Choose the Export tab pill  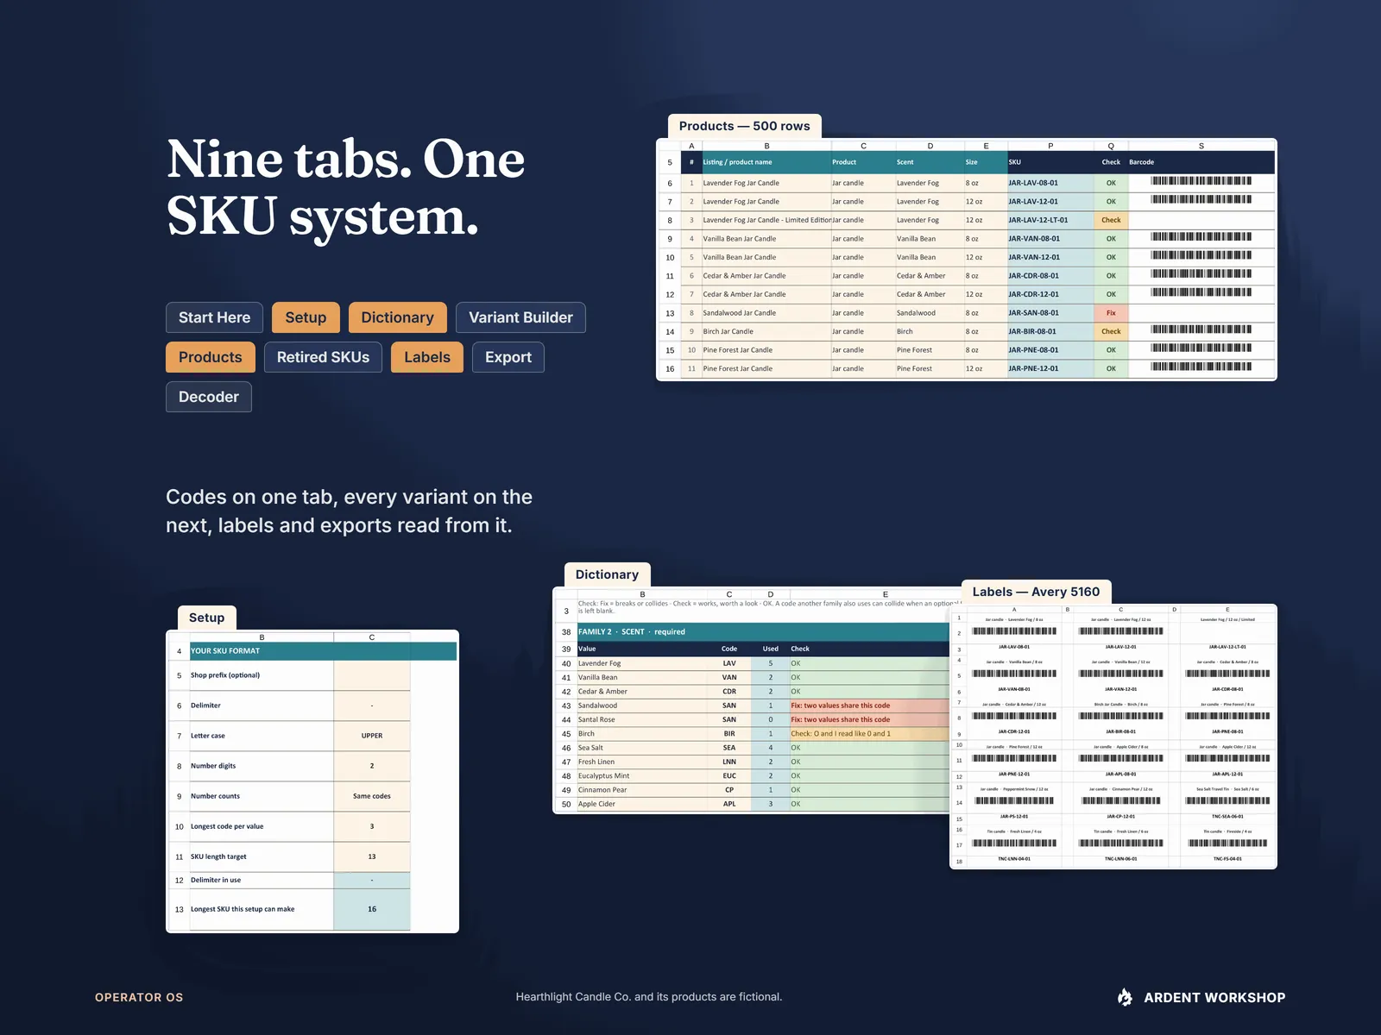coord(508,357)
